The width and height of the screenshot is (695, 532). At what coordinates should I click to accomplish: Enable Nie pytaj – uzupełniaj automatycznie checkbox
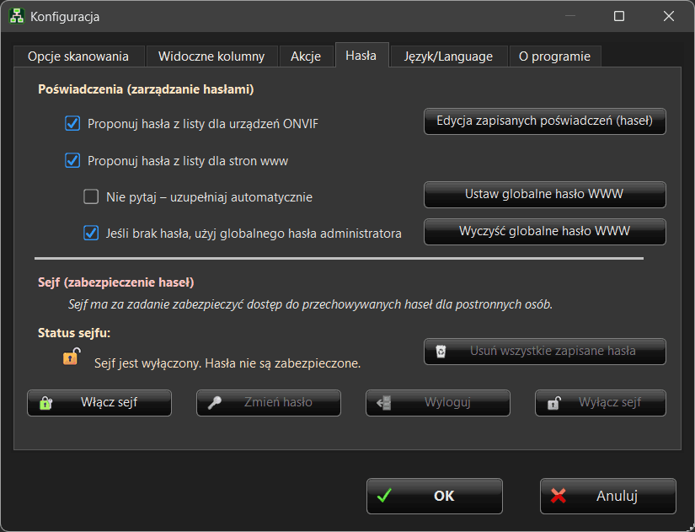91,197
